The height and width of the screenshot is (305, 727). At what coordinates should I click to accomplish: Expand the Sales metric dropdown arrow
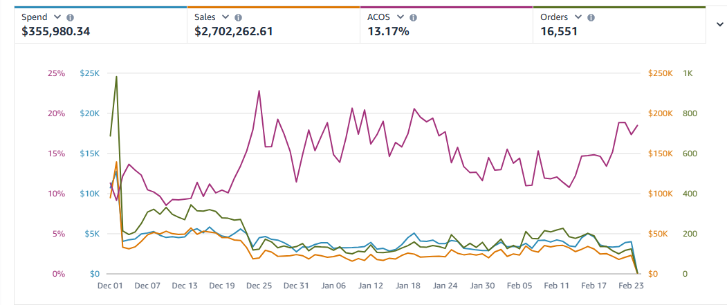(225, 17)
